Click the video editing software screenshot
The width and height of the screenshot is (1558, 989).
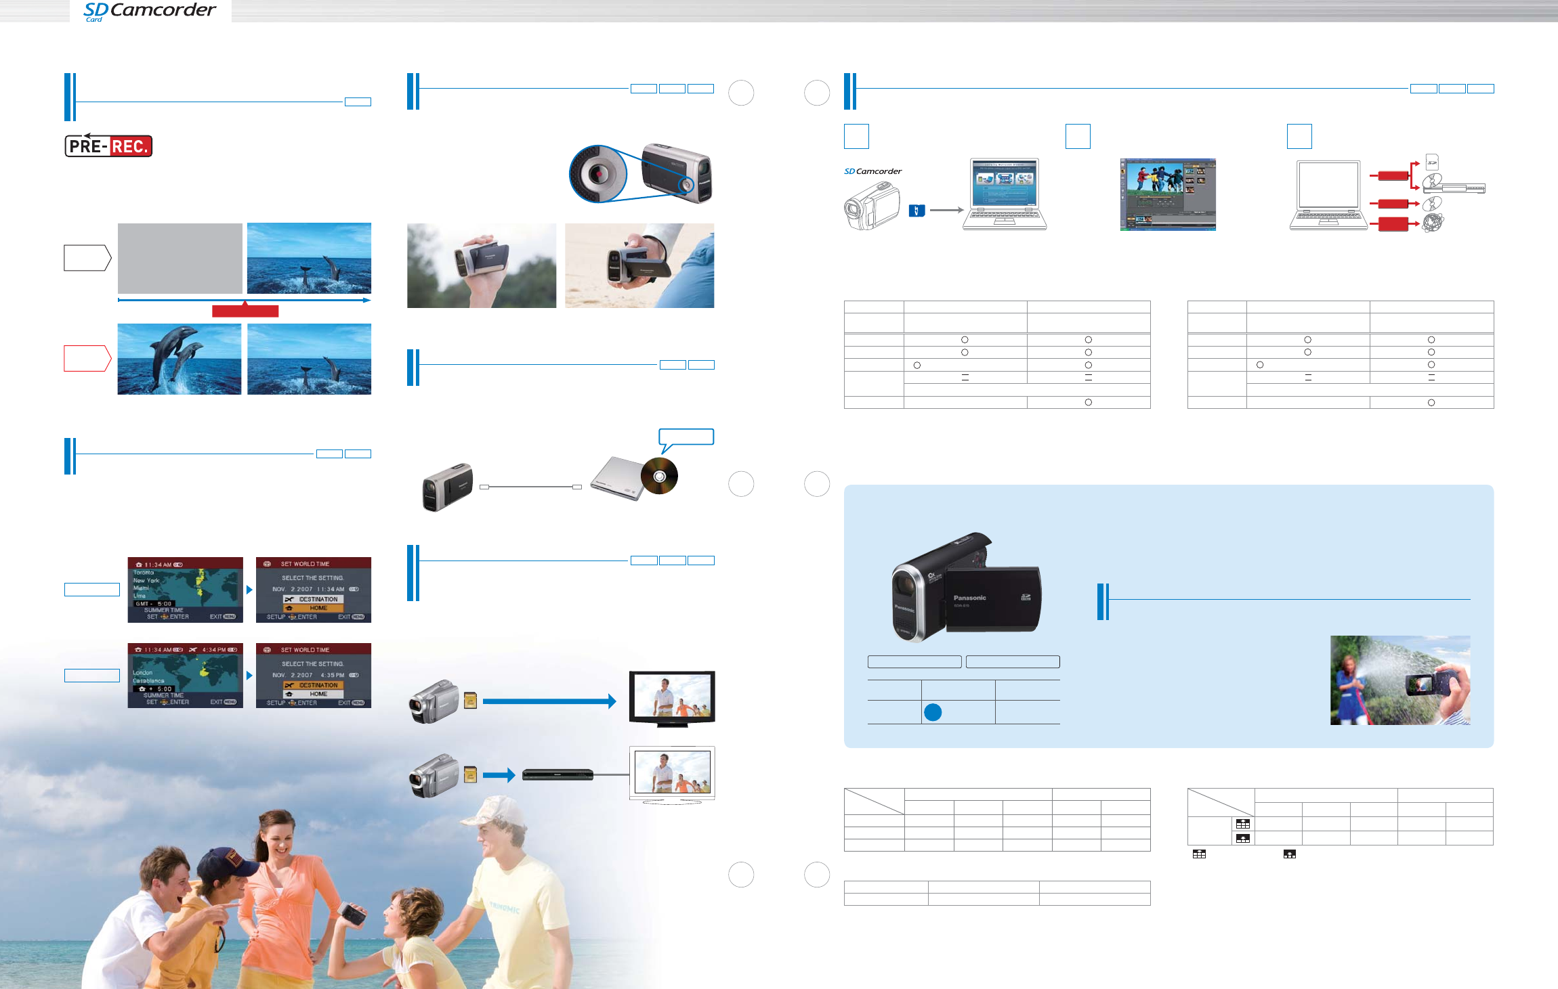tap(1168, 194)
